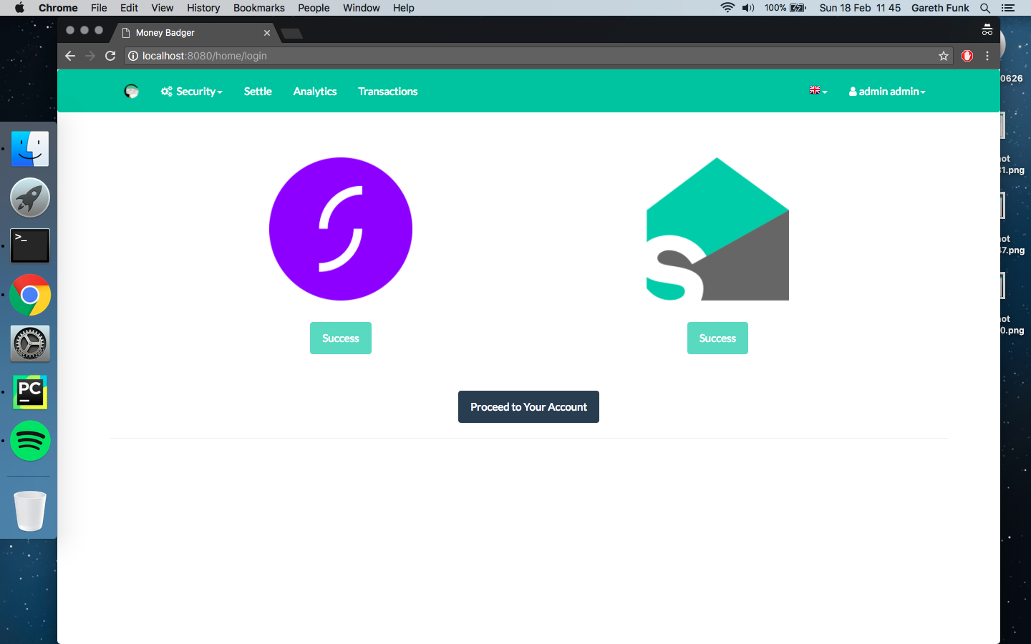Click the Money Badger logo in navbar

[x=132, y=91]
